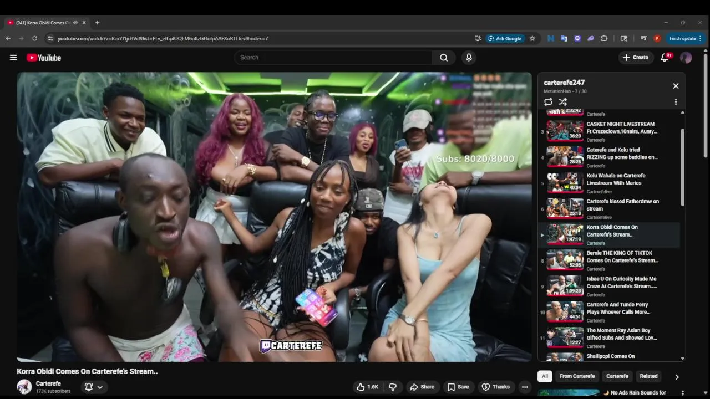Share the video
710x399 pixels.
click(x=422, y=387)
